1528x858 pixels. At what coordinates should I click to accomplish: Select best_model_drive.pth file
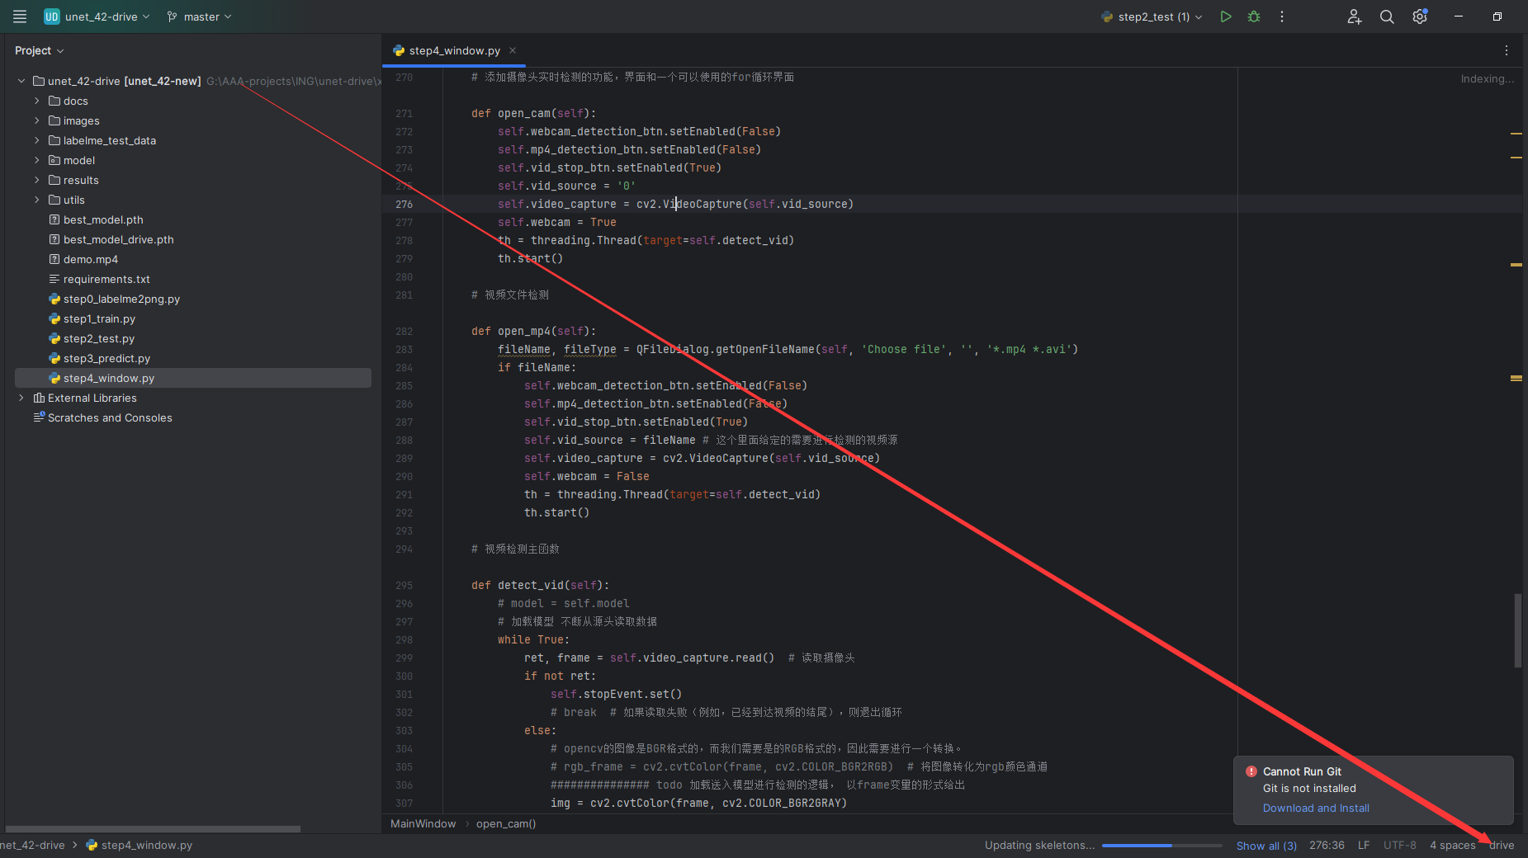click(x=118, y=239)
